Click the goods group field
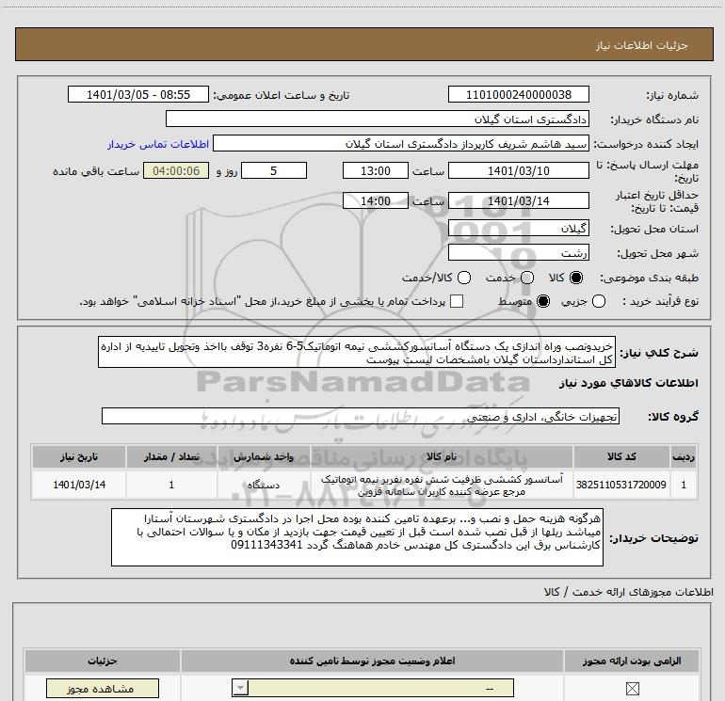725x701 pixels. pos(361,416)
